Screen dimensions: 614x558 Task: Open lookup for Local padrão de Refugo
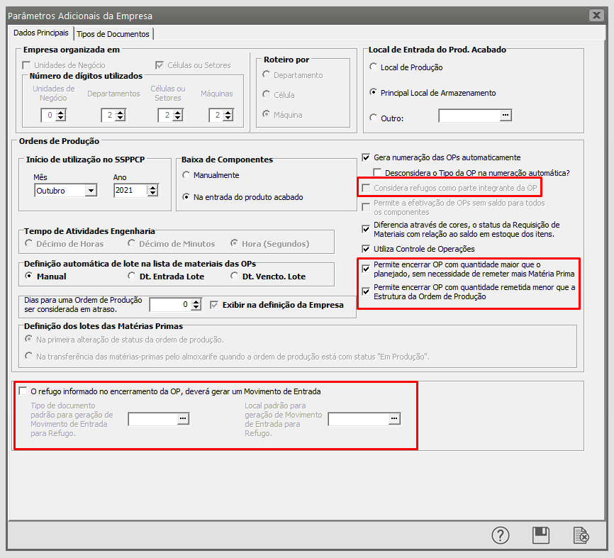[x=393, y=419]
